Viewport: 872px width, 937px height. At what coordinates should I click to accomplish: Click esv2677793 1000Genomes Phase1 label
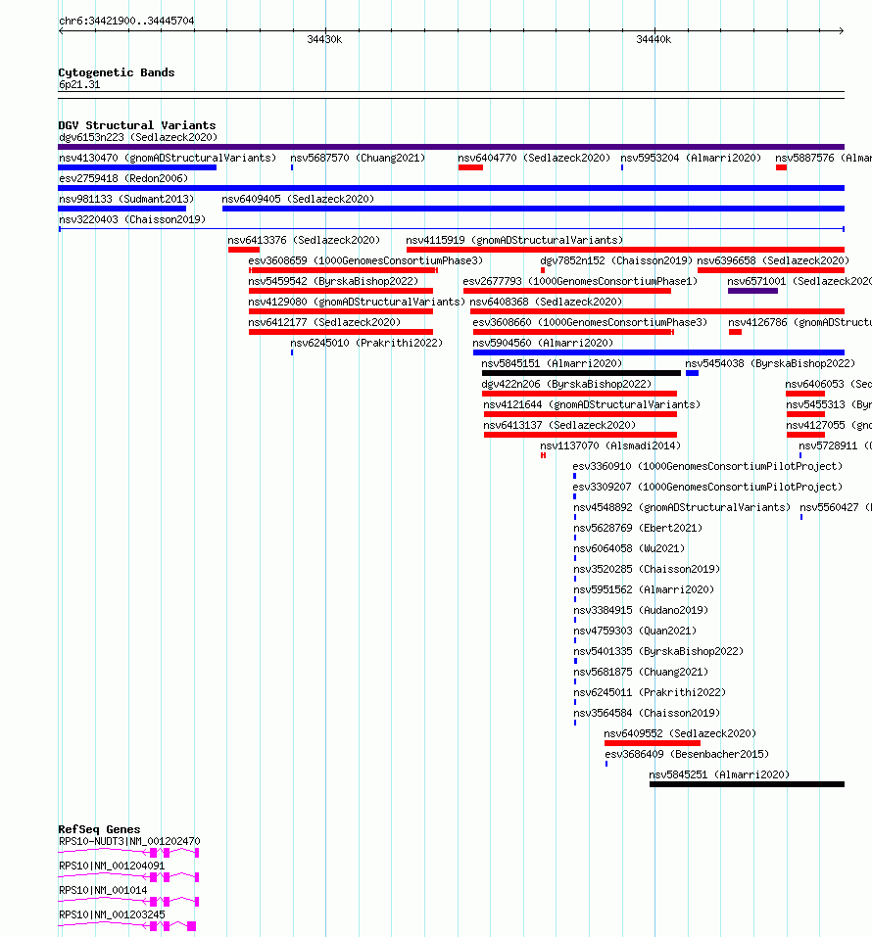pyautogui.click(x=580, y=281)
